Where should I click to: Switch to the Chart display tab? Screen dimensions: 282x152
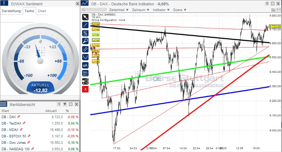[x=42, y=11]
